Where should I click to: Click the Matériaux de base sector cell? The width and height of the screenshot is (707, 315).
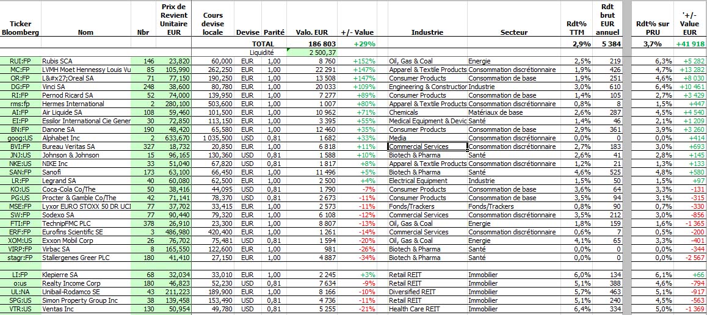[x=513, y=112]
